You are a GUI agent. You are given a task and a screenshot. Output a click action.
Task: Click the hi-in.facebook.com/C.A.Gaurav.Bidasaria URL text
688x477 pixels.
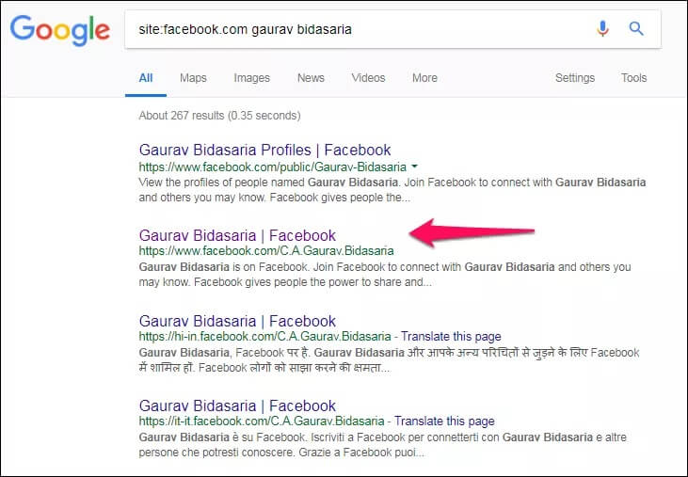(x=264, y=337)
